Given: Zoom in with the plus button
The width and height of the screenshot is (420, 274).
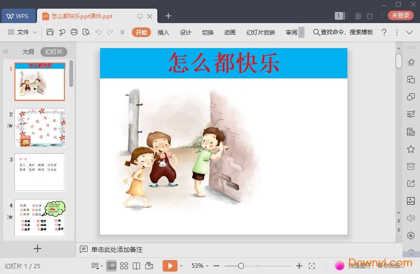Looking at the screenshot, I should [x=299, y=266].
